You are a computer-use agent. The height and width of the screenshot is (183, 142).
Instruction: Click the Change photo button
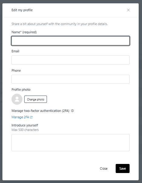[x=35, y=99]
